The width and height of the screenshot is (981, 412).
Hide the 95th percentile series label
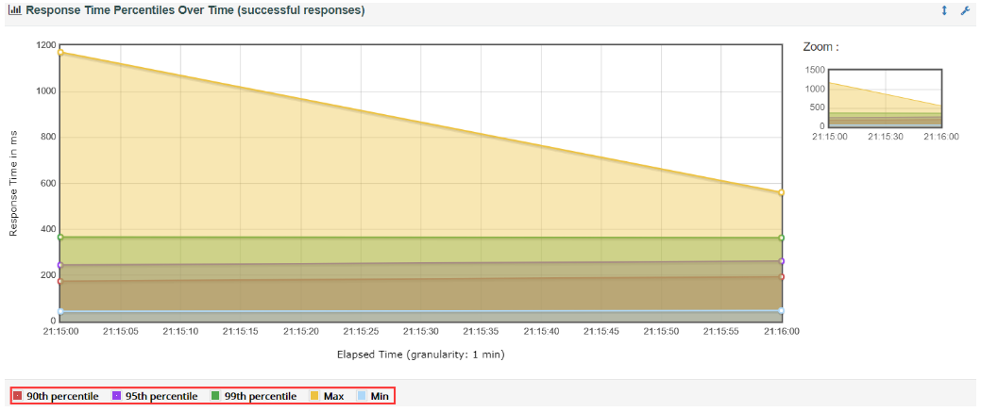point(161,396)
